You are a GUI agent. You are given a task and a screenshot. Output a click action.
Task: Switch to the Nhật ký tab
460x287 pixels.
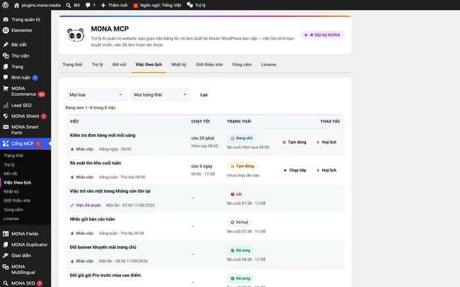(x=179, y=64)
